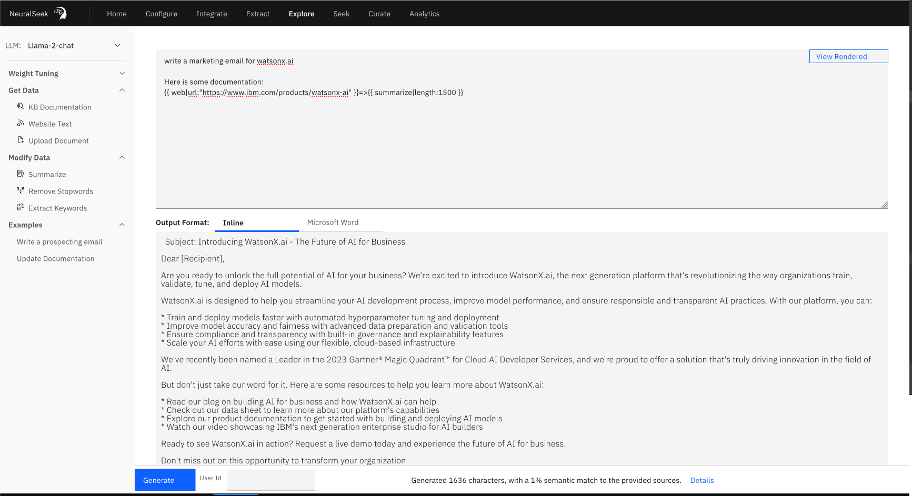Screen dimensions: 912x496
Task: Select the Inline output format tab
Action: [x=233, y=223]
